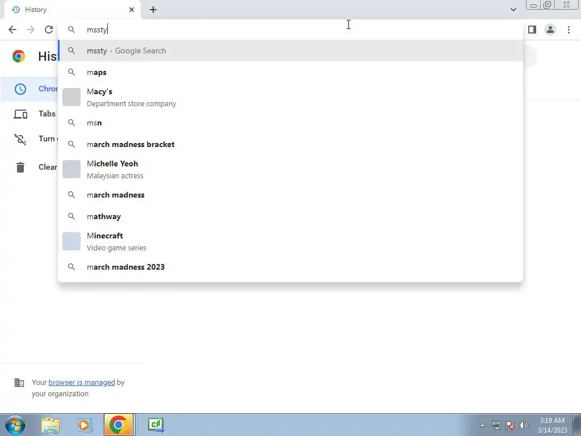
Task: Click the search magnifier in address bar
Action: coord(71,30)
